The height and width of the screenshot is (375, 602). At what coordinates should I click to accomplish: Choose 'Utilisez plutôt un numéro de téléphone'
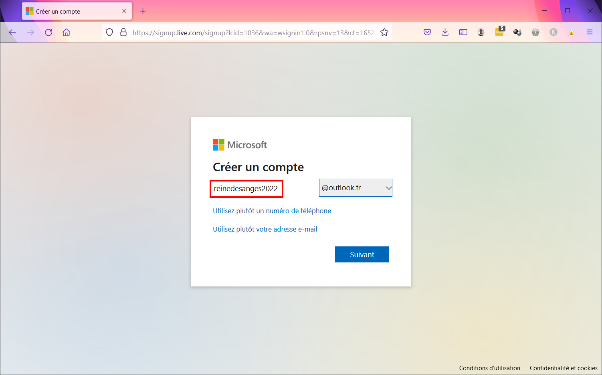272,211
